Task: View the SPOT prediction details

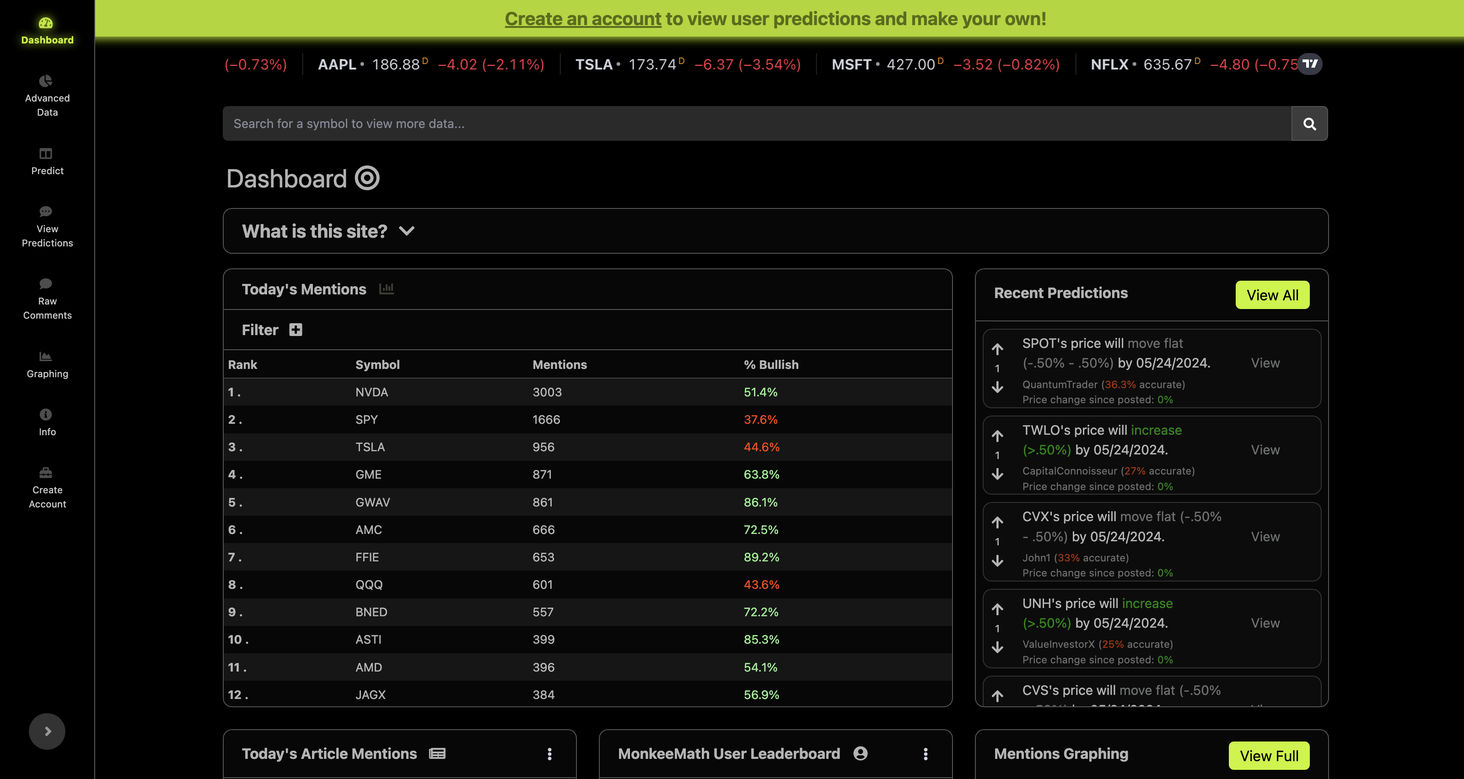Action: pos(1265,363)
